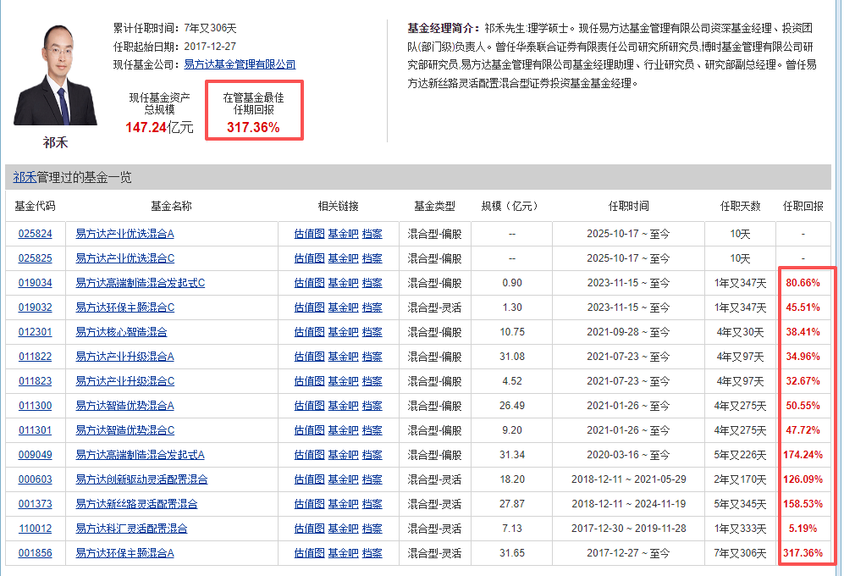Open the 易方达基金管理有限公司 company link

coord(240,64)
